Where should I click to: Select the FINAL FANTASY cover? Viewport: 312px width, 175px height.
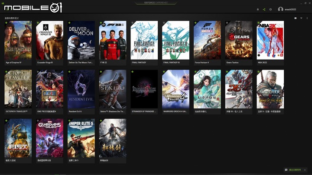144,40
